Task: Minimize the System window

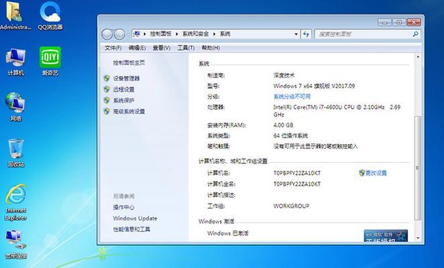Action: (384, 22)
